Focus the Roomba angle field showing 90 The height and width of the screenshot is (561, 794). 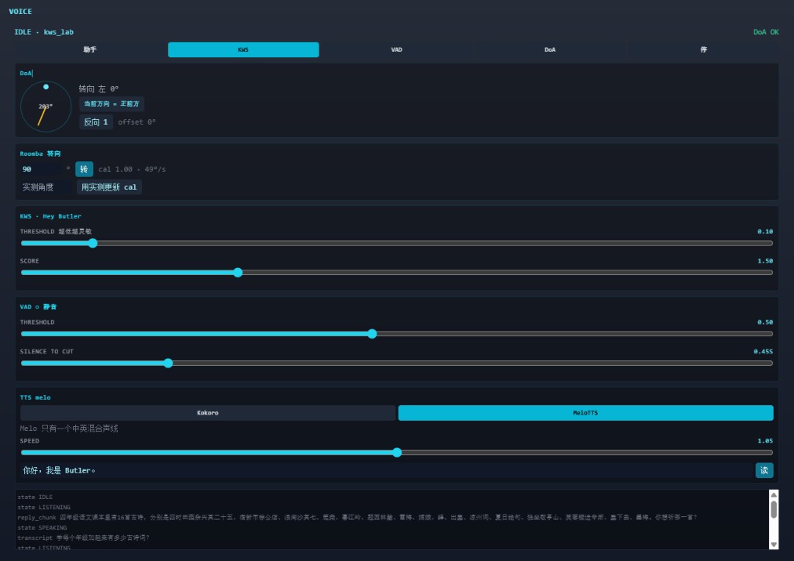42,169
